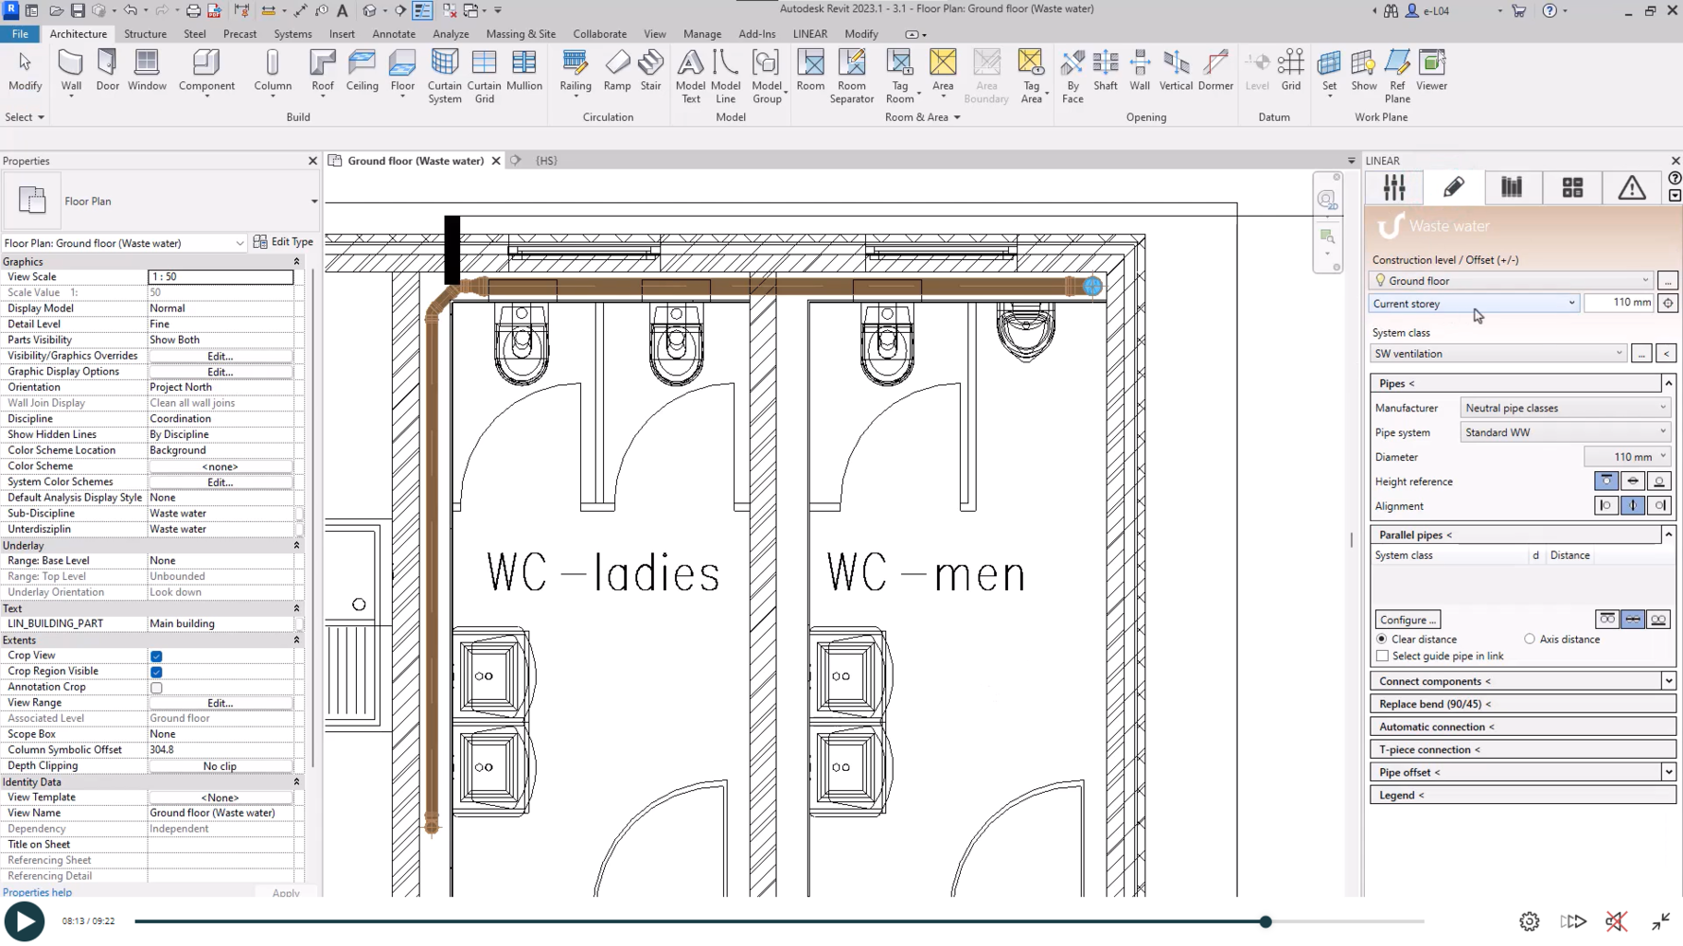Click the video progress slider handle
This screenshot has height=946, width=1683.
(x=1265, y=921)
